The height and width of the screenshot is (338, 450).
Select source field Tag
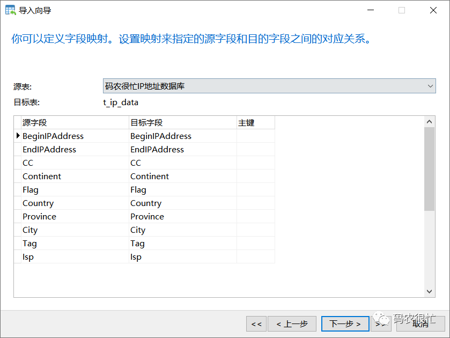coord(75,243)
